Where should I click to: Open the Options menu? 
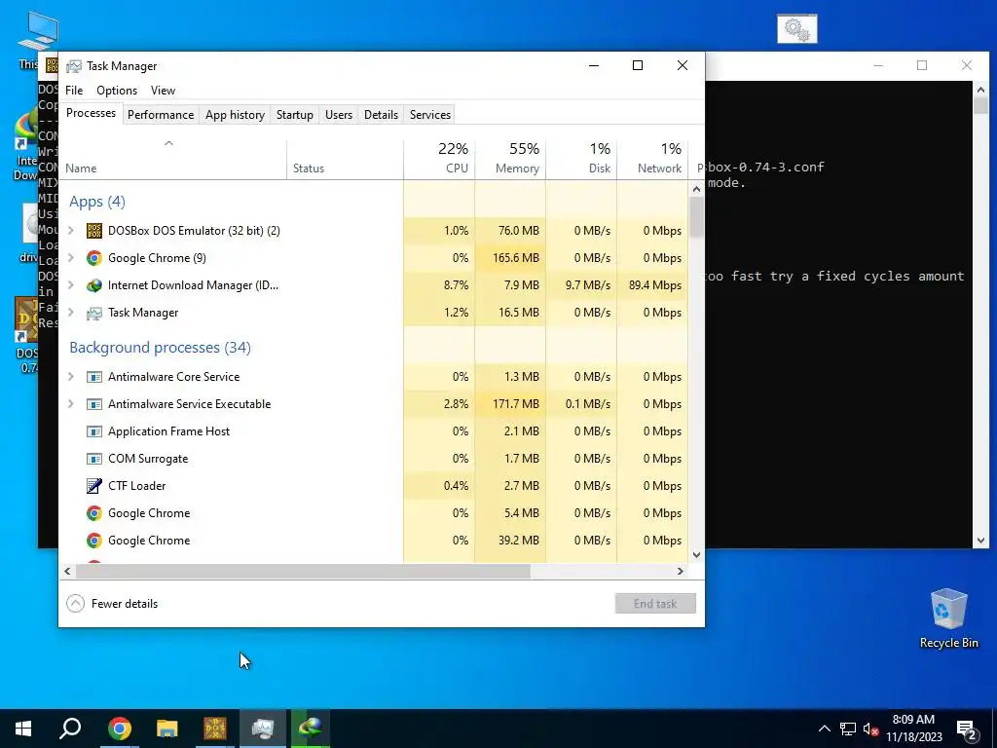[x=117, y=91]
